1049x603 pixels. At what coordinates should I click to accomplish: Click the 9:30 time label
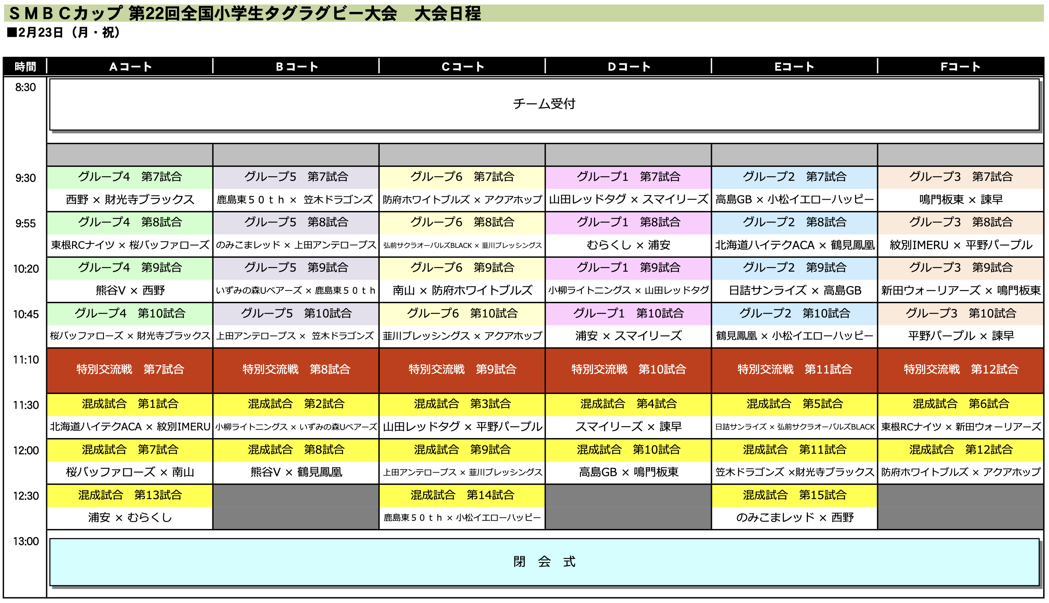pyautogui.click(x=25, y=178)
